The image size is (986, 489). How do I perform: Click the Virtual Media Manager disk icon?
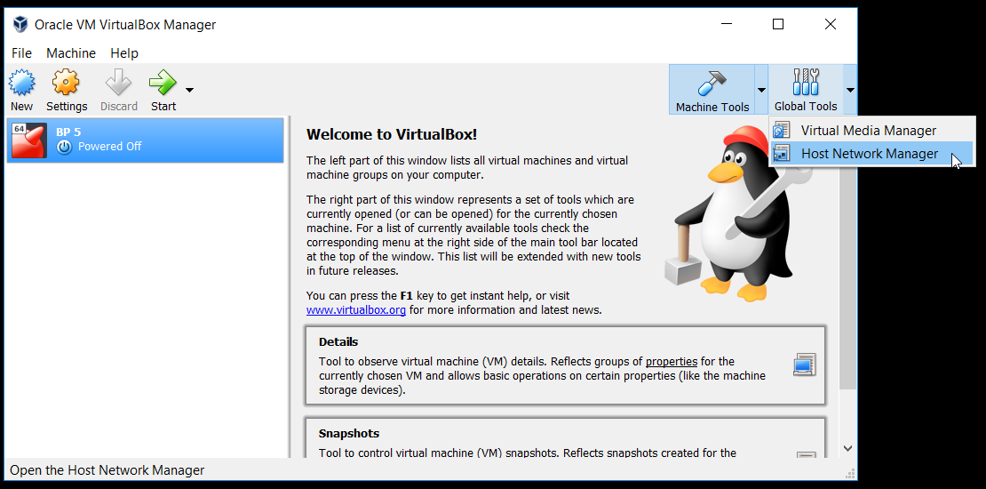coord(782,131)
